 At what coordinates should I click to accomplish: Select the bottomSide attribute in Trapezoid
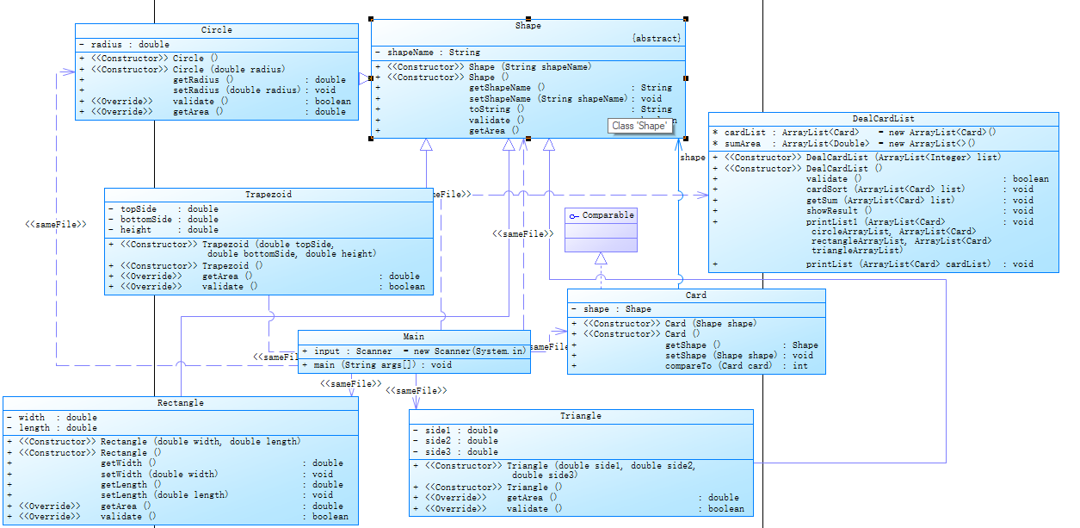tap(163, 220)
